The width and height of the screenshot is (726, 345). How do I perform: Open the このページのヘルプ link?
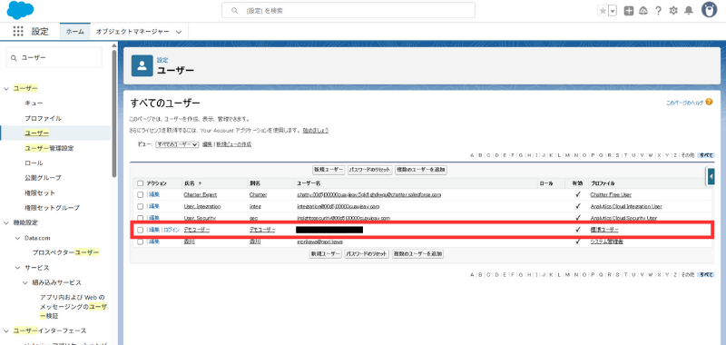(684, 103)
